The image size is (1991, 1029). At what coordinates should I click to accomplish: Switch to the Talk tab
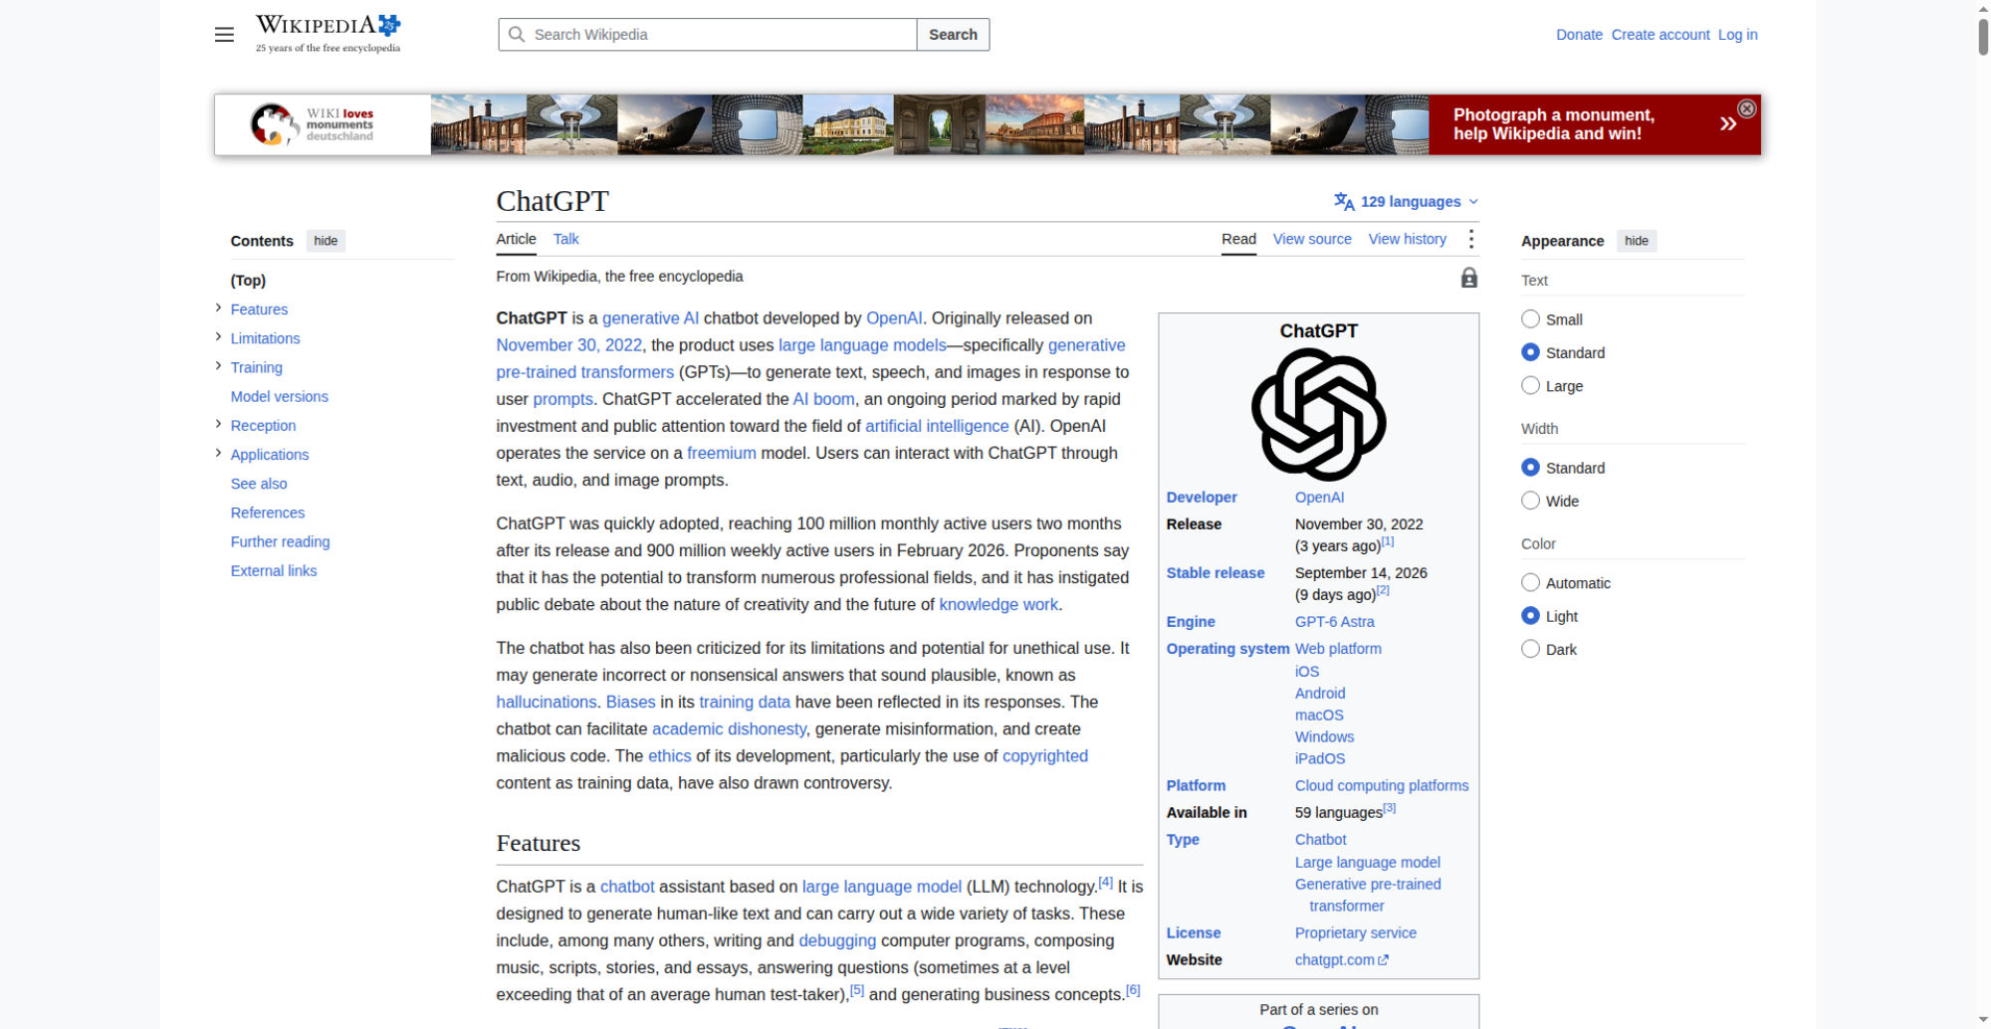click(565, 239)
